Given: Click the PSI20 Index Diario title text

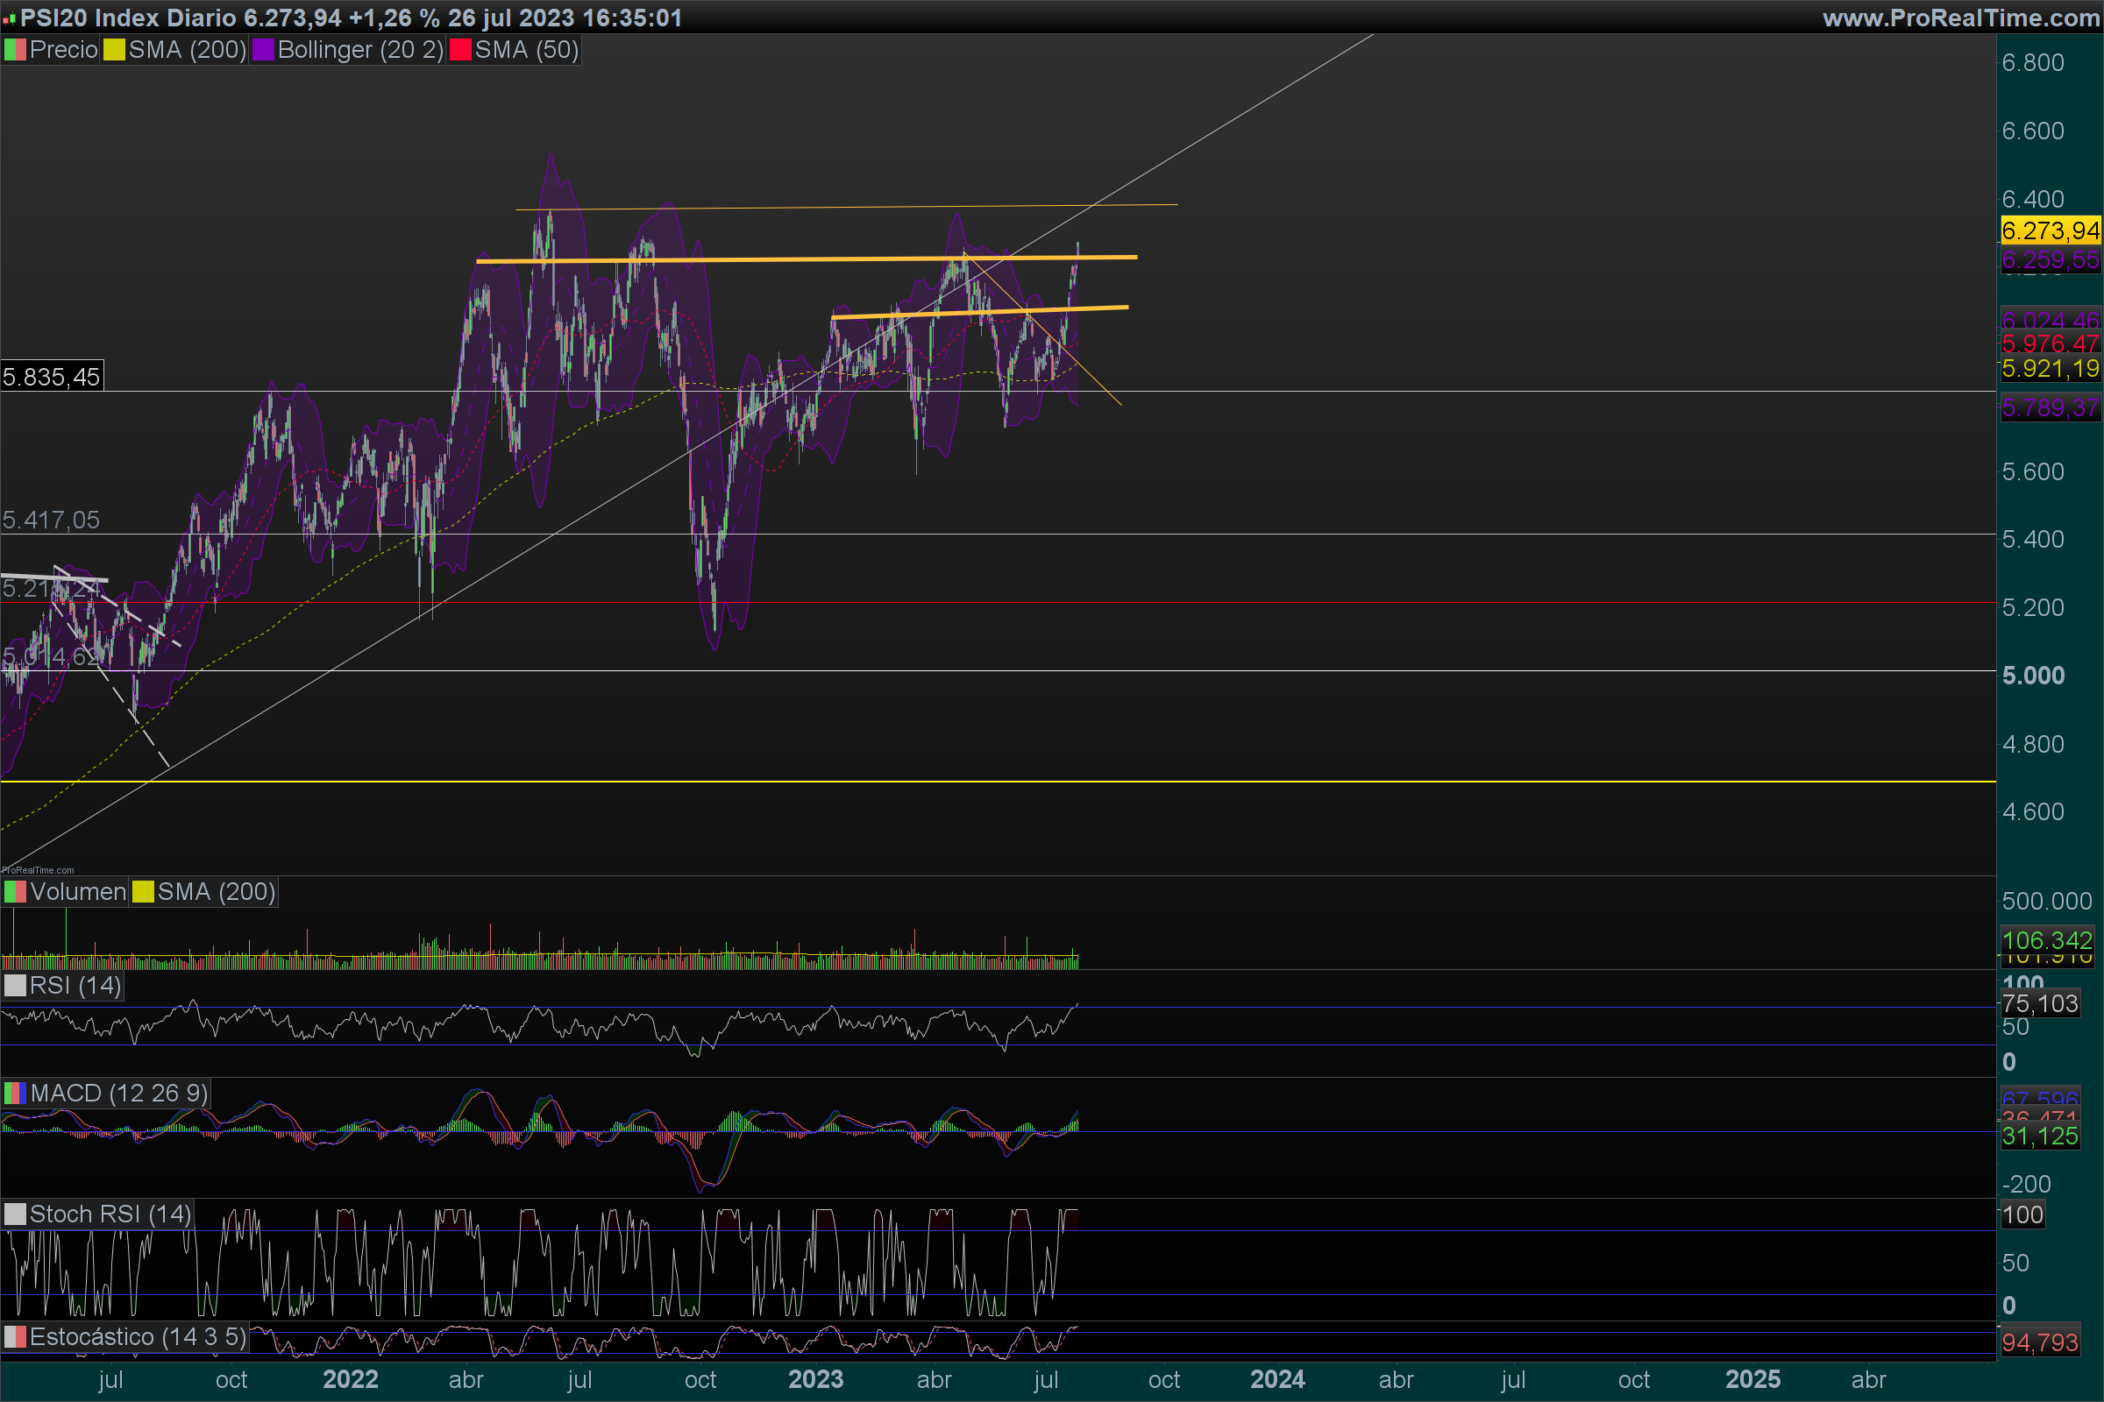Looking at the screenshot, I should tap(128, 18).
